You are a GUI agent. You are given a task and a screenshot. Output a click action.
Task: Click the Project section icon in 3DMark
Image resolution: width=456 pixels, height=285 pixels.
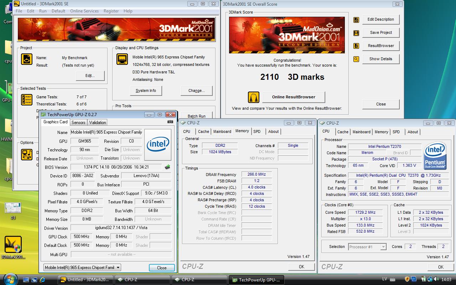coord(27,59)
